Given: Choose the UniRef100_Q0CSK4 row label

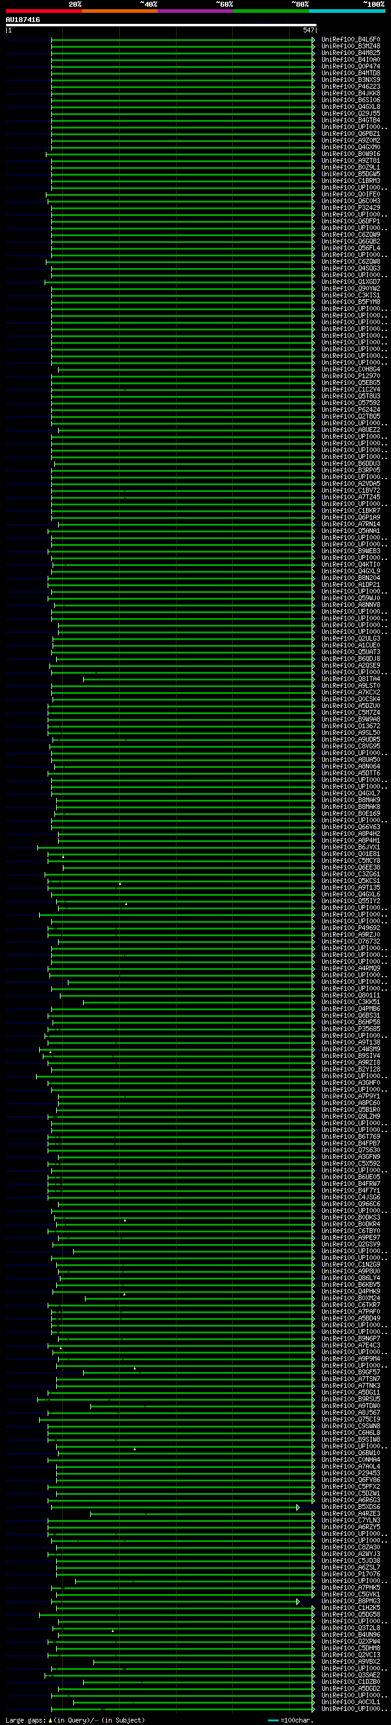Looking at the screenshot, I should point(350,699).
